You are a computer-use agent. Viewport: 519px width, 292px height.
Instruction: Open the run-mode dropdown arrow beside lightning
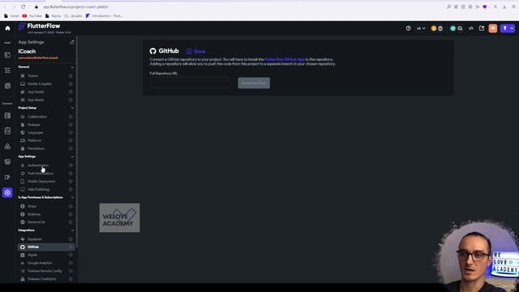click(x=512, y=28)
